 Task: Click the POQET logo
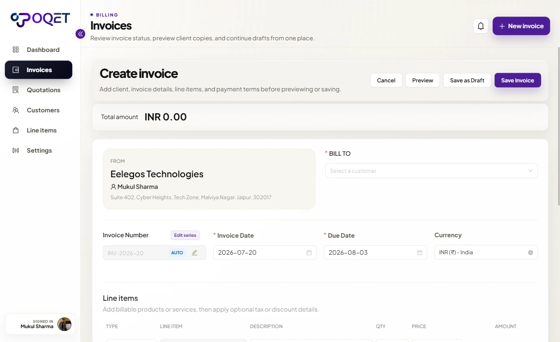40,19
